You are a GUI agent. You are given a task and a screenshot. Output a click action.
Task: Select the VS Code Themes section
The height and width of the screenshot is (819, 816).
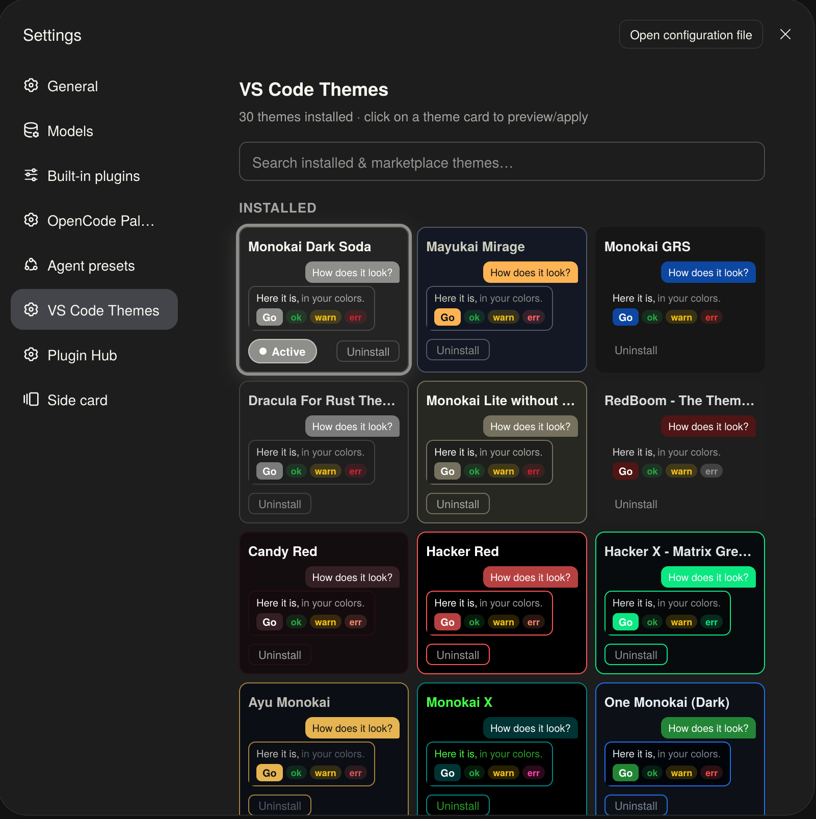click(x=94, y=310)
